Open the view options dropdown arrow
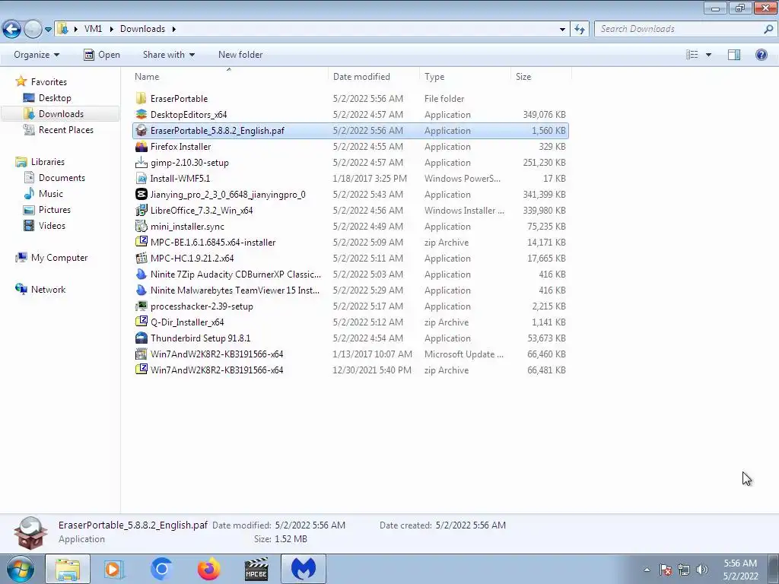The height and width of the screenshot is (584, 779). click(x=708, y=55)
